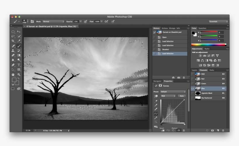Switch to the Layers tab

(194, 70)
